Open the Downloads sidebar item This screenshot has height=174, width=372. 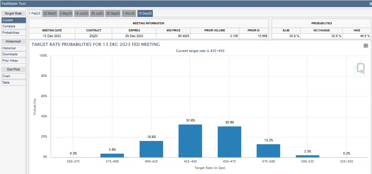14,54
